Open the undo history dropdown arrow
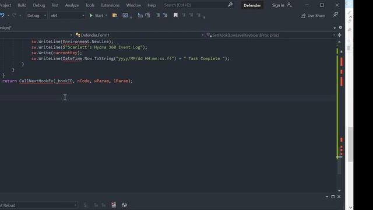The image size is (373, 210). coord(8,16)
